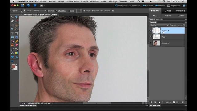Select the Blur droplet tool
The height and width of the screenshot is (111, 197).
click(17, 57)
